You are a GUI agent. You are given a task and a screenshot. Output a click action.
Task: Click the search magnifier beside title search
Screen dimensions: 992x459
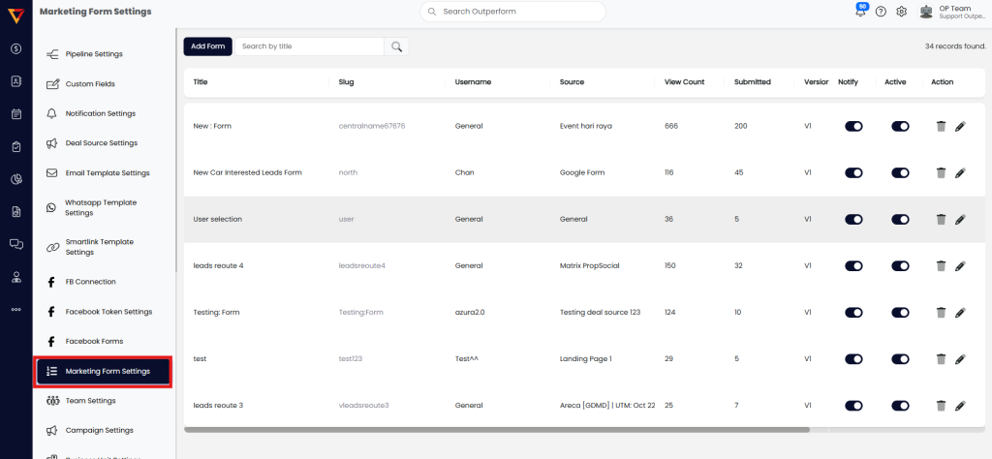(x=396, y=46)
